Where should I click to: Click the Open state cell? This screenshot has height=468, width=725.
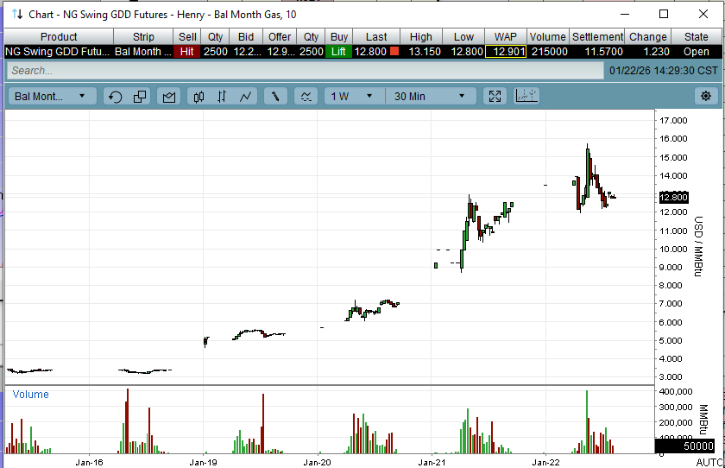pyautogui.click(x=696, y=51)
